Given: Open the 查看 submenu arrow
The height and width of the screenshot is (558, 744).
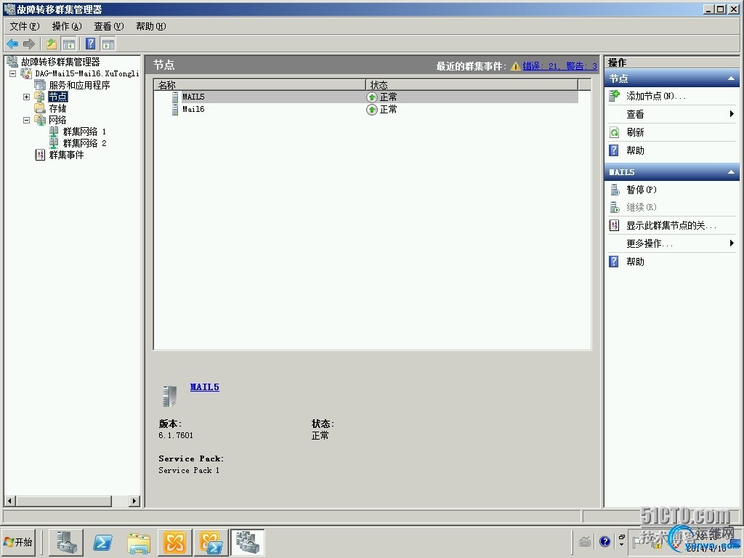Looking at the screenshot, I should (732, 114).
